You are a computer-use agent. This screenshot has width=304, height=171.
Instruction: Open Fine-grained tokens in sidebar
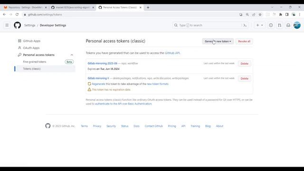pyautogui.click(x=35, y=62)
